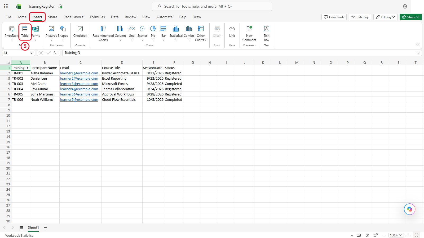
Task: Open Other Charts dropdown
Action: click(x=201, y=33)
